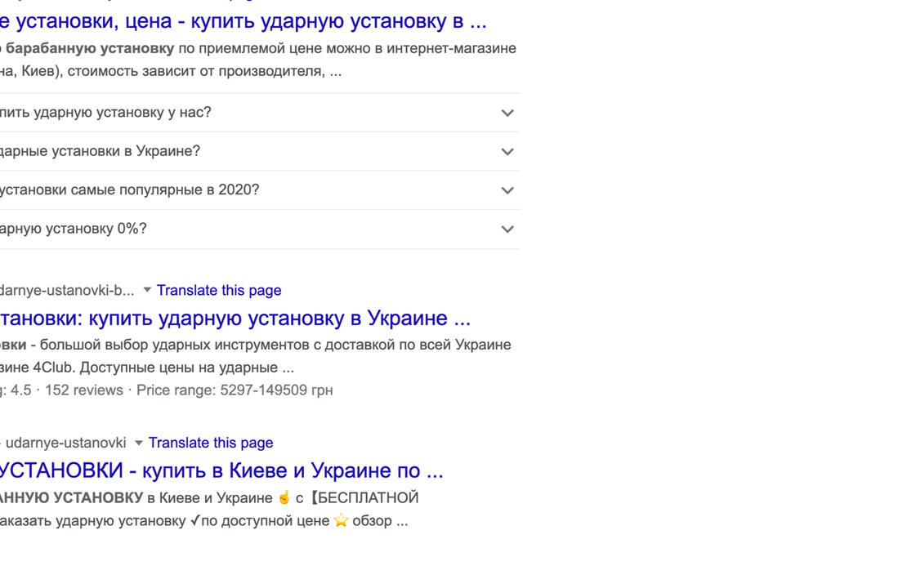Click the "darnye-ustanovki-b..." URL breadcrumb
The image size is (907, 566).
[x=67, y=290]
